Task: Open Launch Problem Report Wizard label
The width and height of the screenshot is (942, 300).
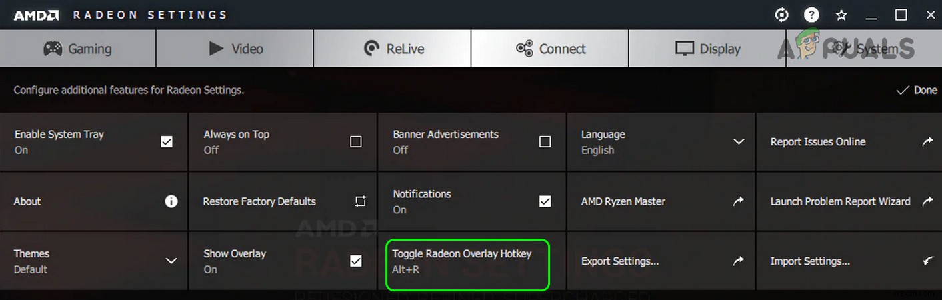Action: (x=841, y=201)
